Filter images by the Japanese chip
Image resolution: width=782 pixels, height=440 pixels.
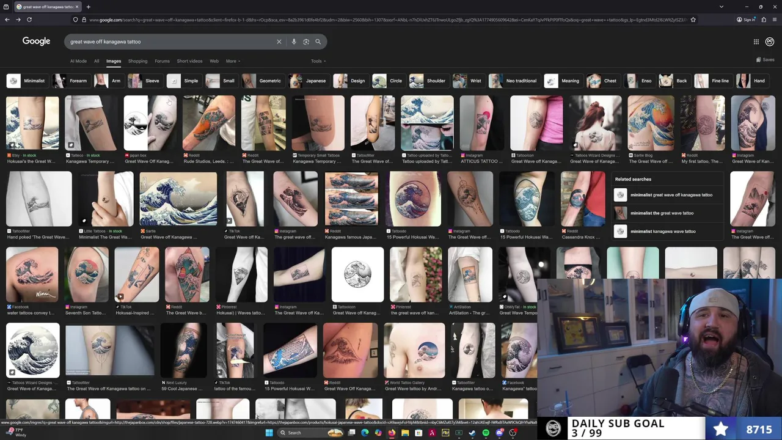pyautogui.click(x=309, y=81)
